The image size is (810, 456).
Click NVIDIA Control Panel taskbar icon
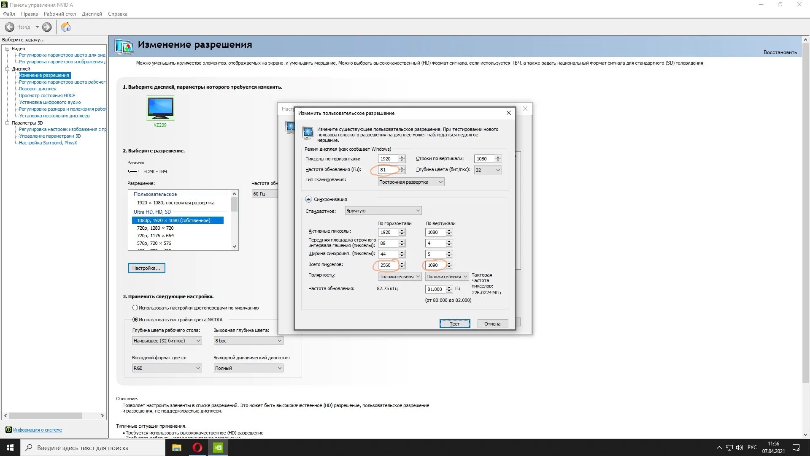[x=218, y=448]
